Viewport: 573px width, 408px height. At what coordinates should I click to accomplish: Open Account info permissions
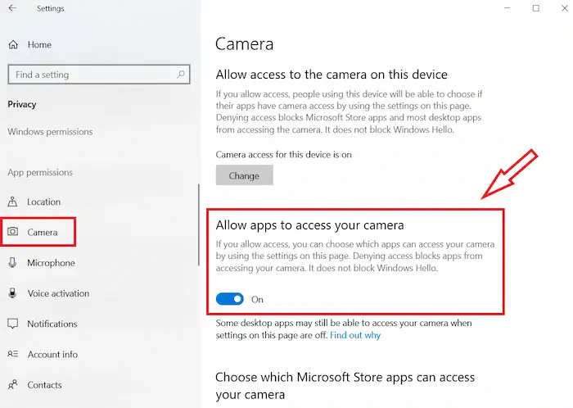click(x=52, y=354)
